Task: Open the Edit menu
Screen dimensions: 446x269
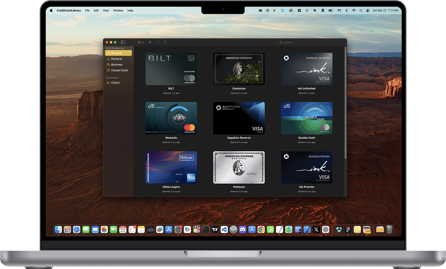Action: pos(96,11)
